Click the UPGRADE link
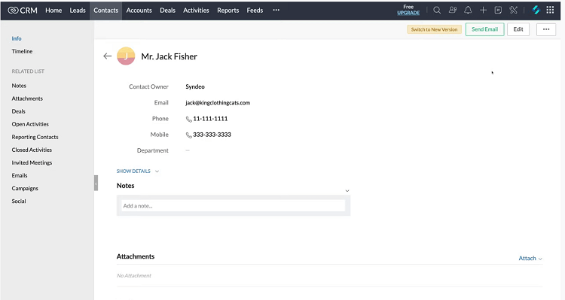 click(x=408, y=13)
